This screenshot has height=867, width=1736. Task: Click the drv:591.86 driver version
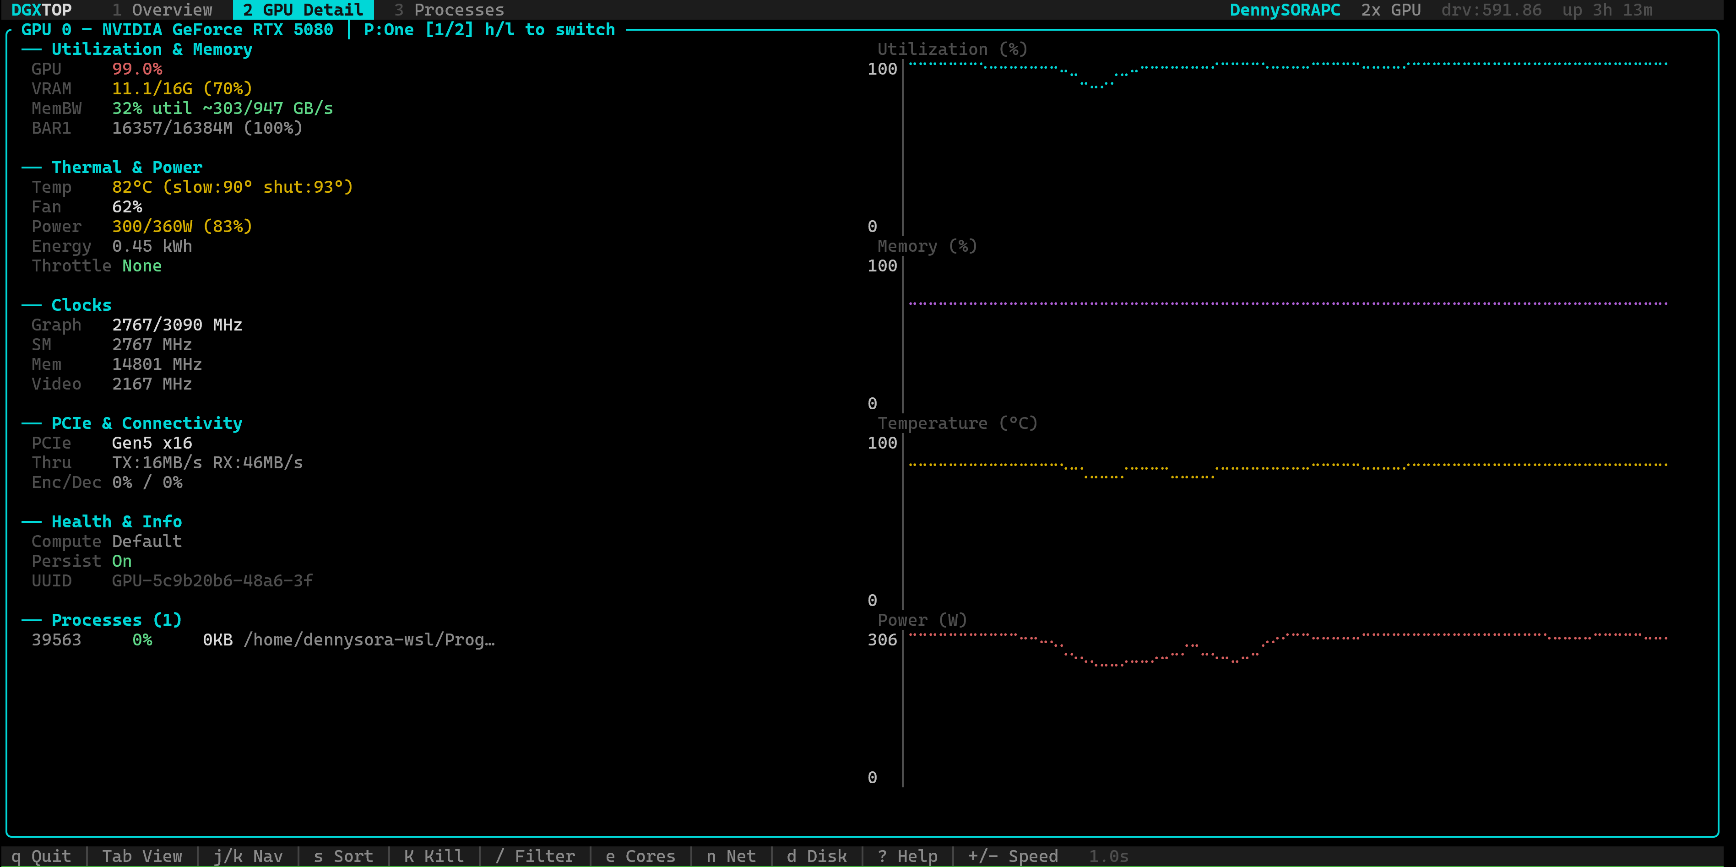coord(1492,10)
